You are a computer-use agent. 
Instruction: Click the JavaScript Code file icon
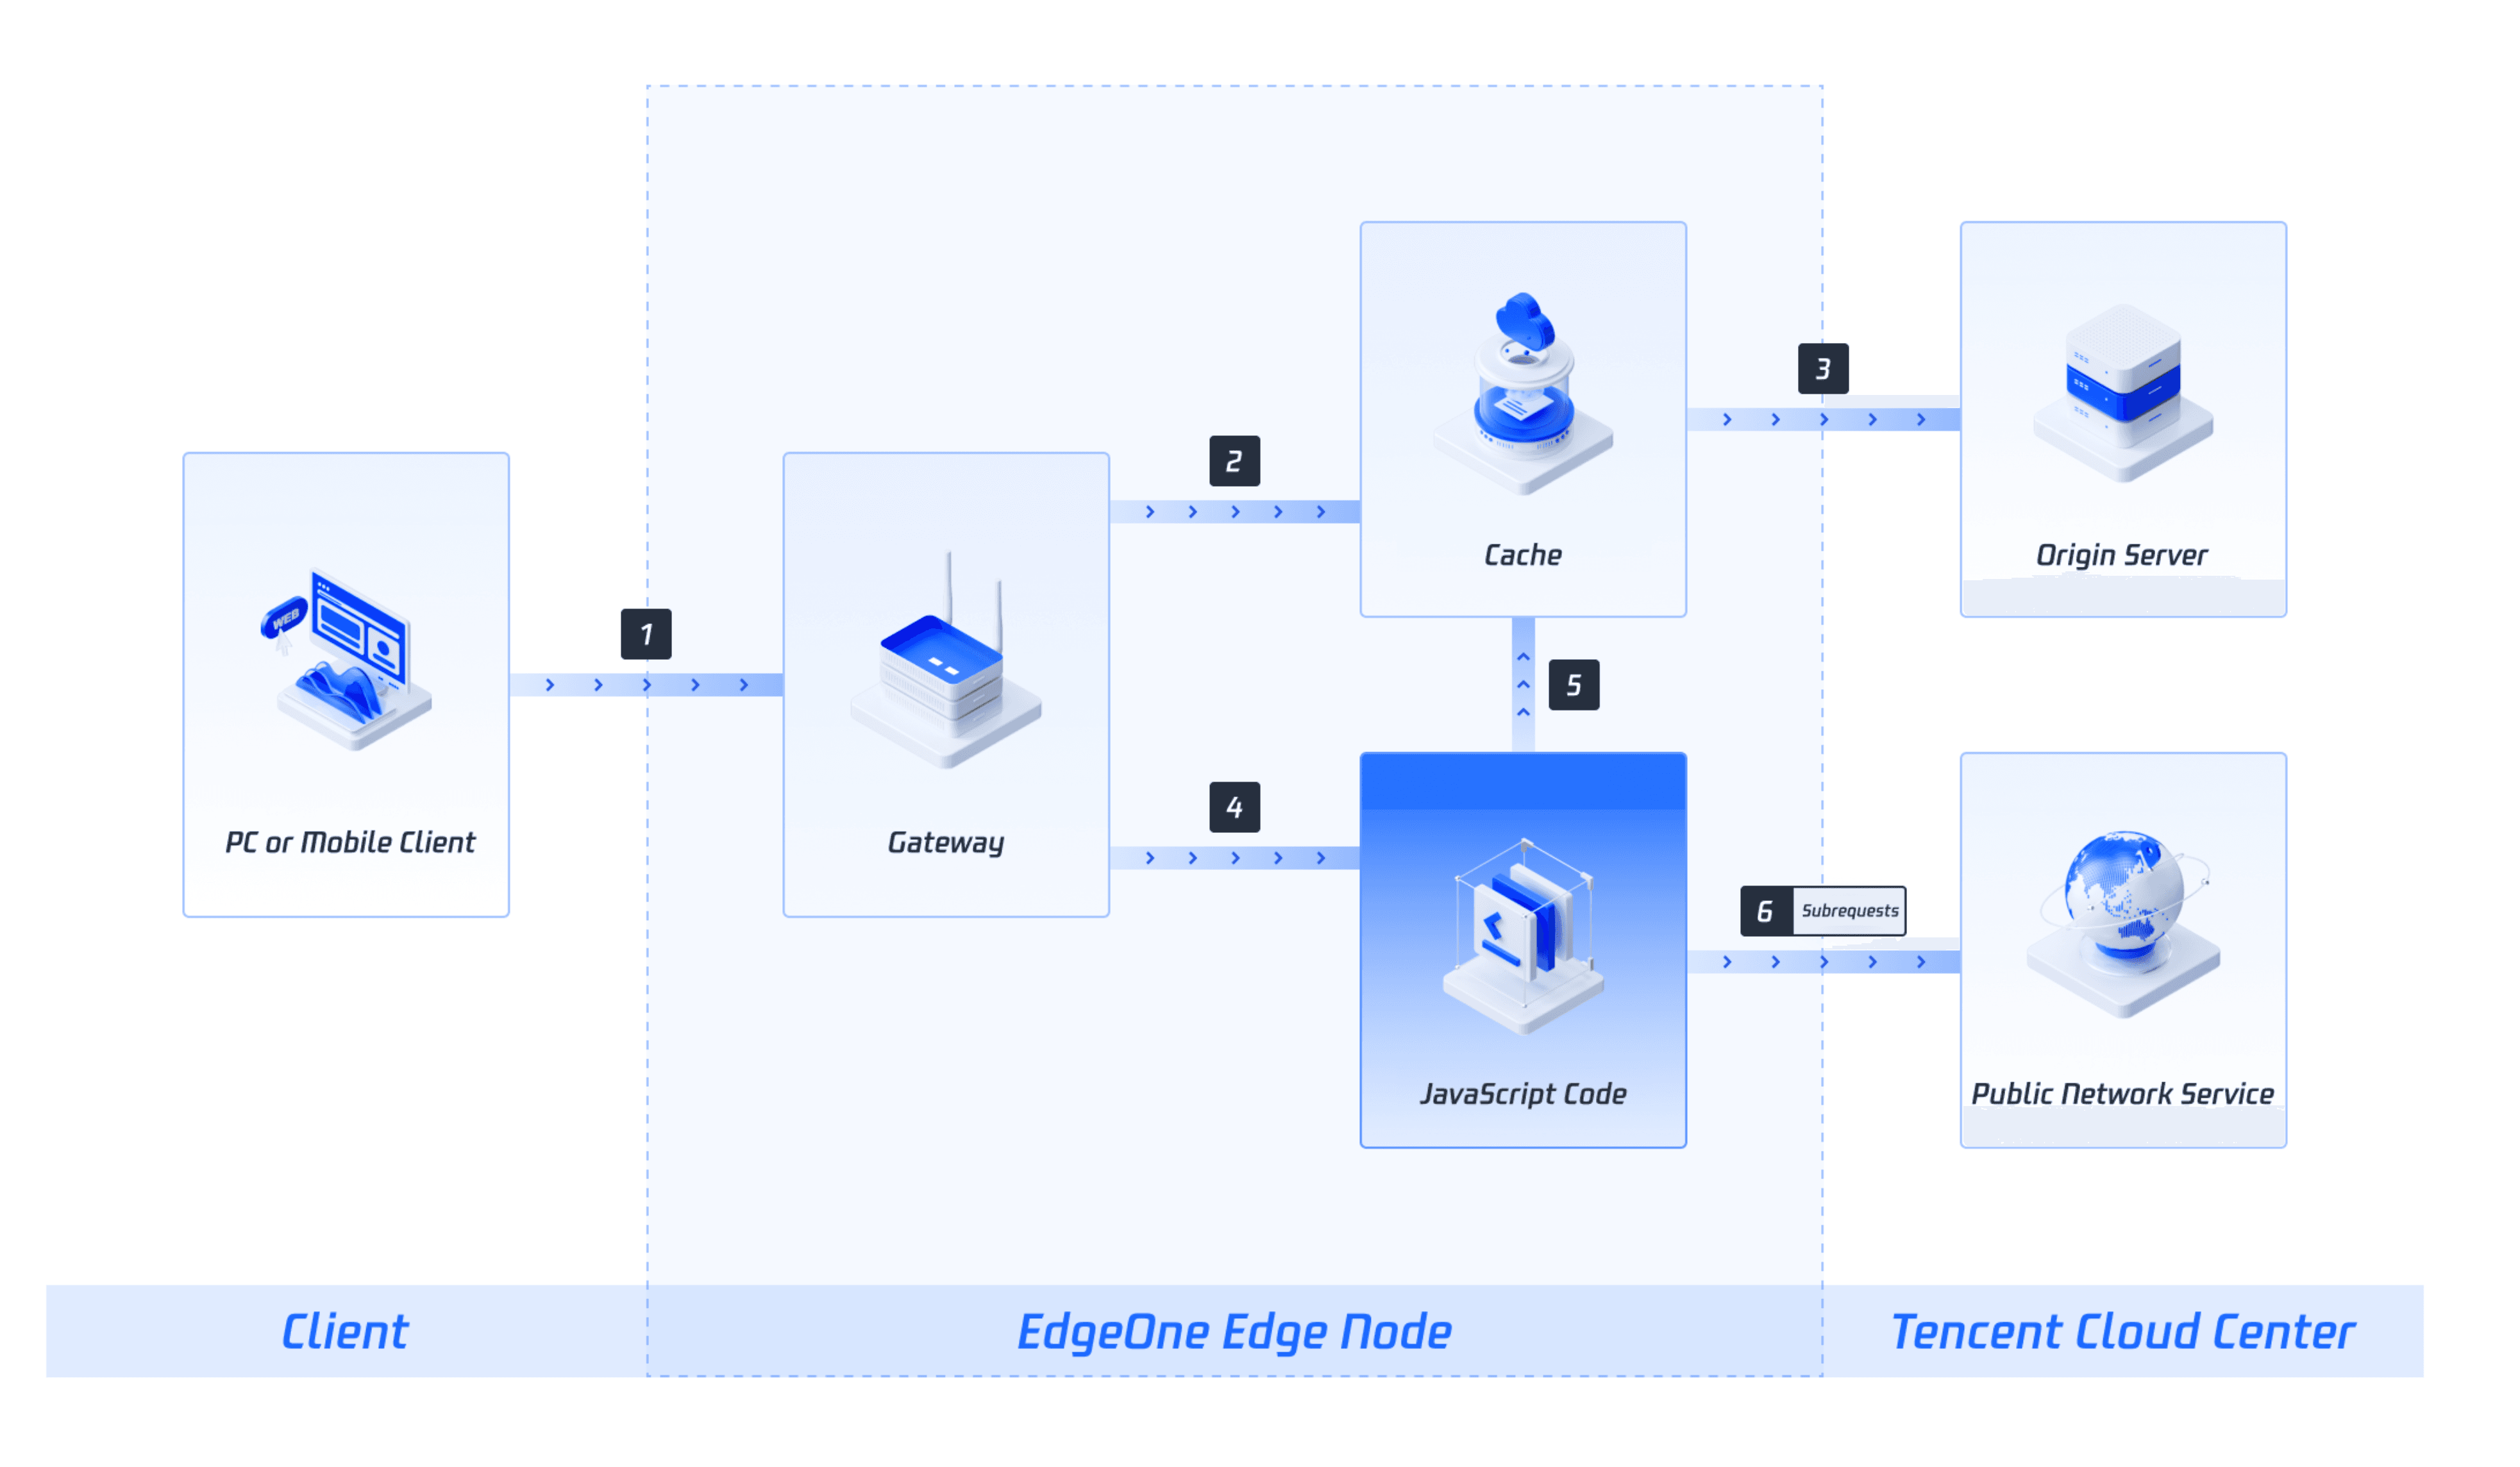point(1523,937)
